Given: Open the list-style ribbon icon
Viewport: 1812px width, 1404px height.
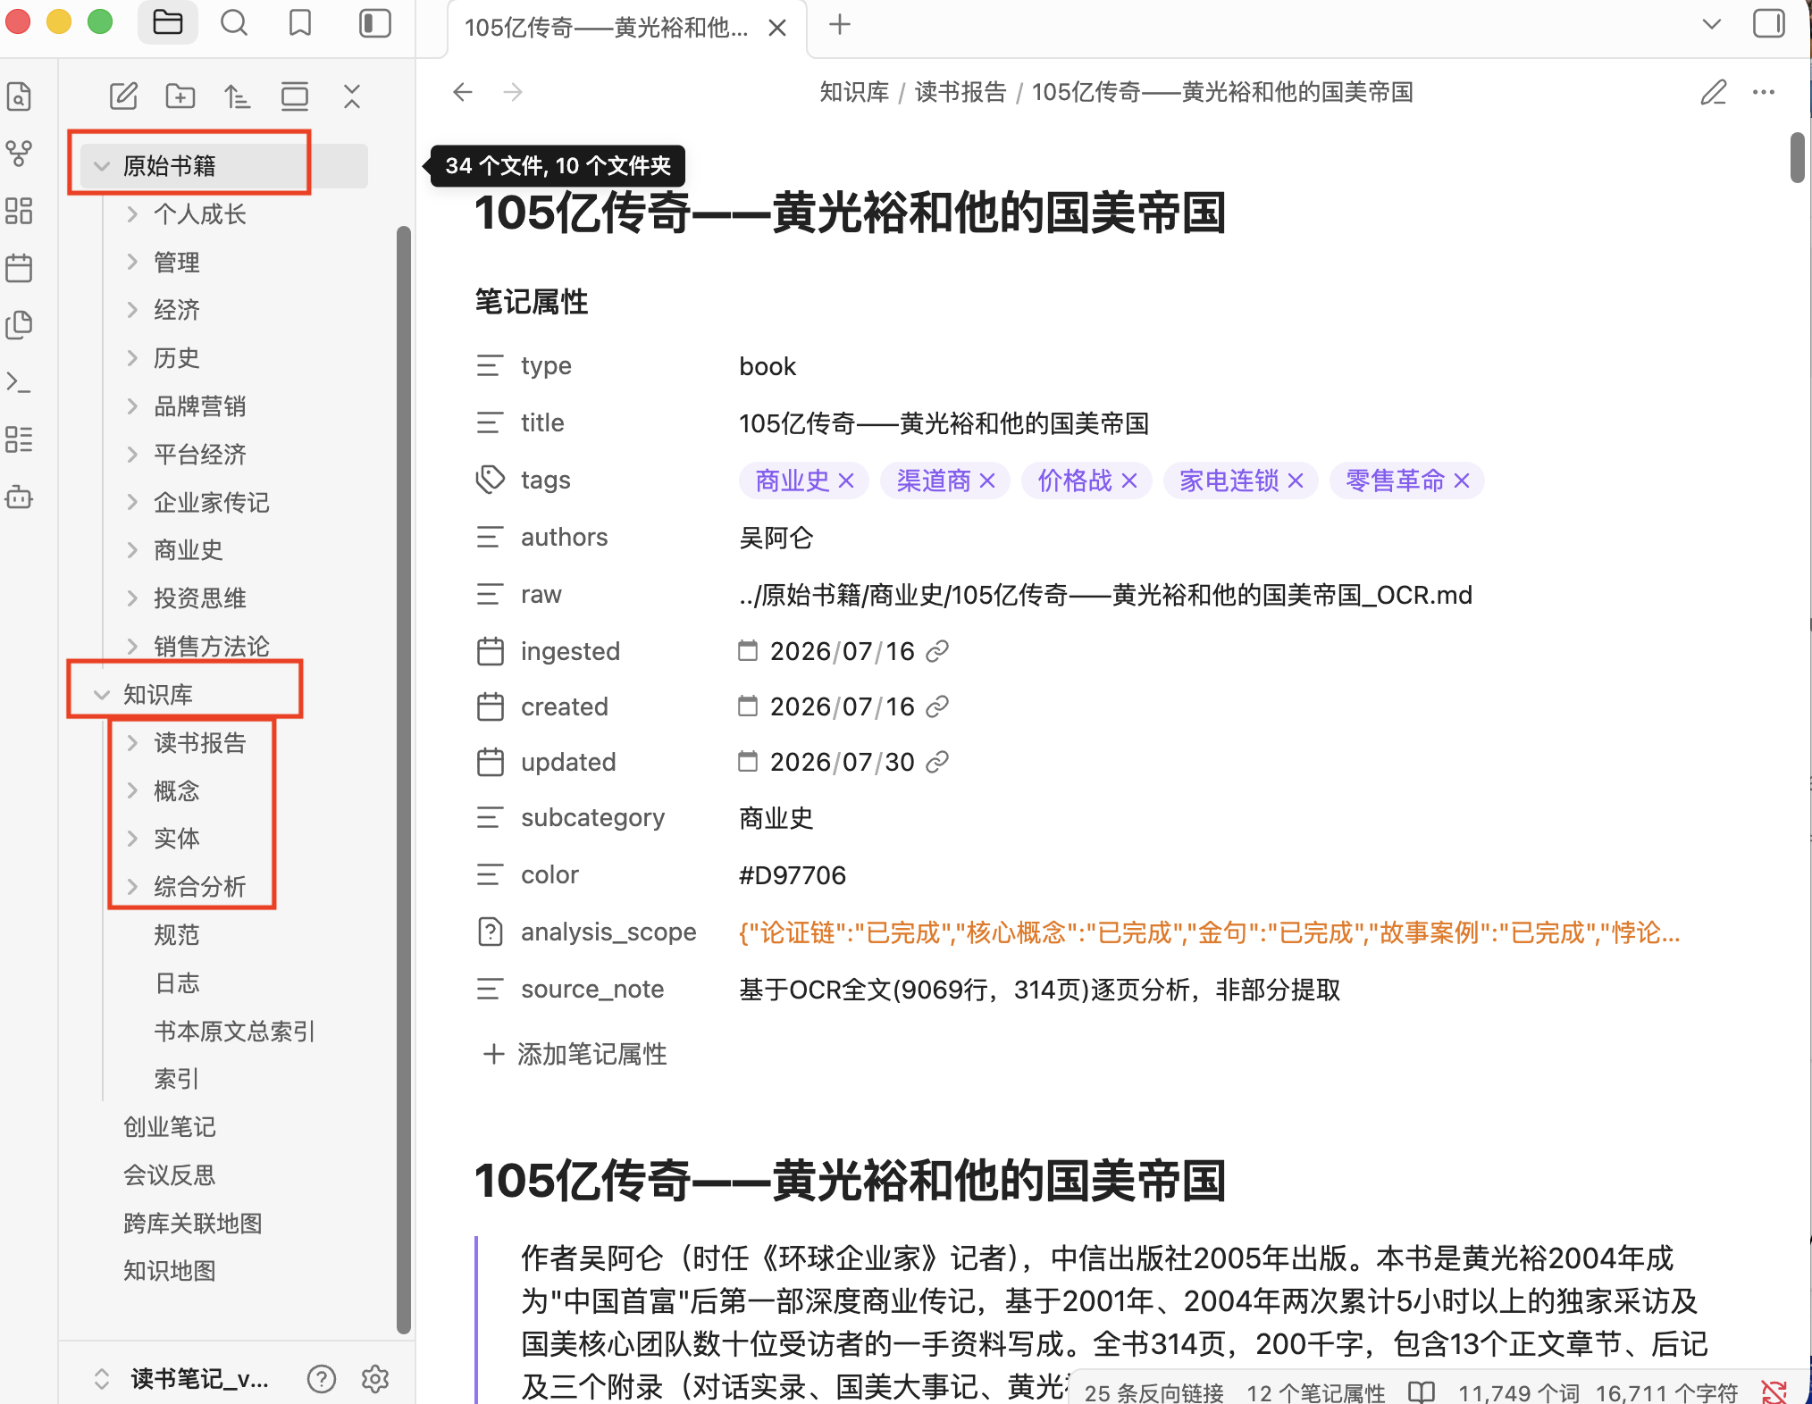Looking at the screenshot, I should point(19,439).
